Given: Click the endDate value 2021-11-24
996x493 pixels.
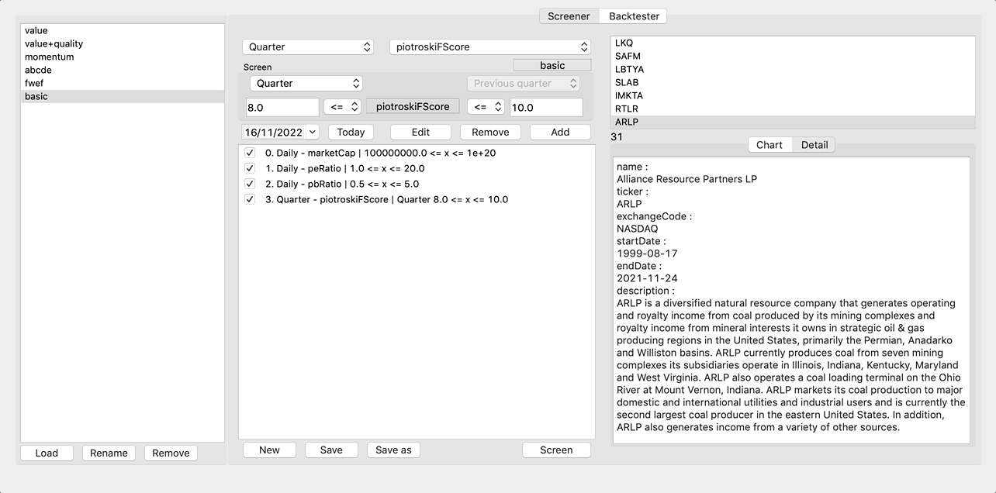Looking at the screenshot, I should point(646,278).
